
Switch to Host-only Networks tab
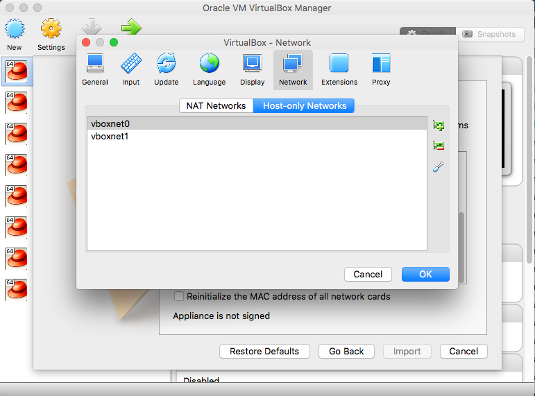[x=305, y=105]
